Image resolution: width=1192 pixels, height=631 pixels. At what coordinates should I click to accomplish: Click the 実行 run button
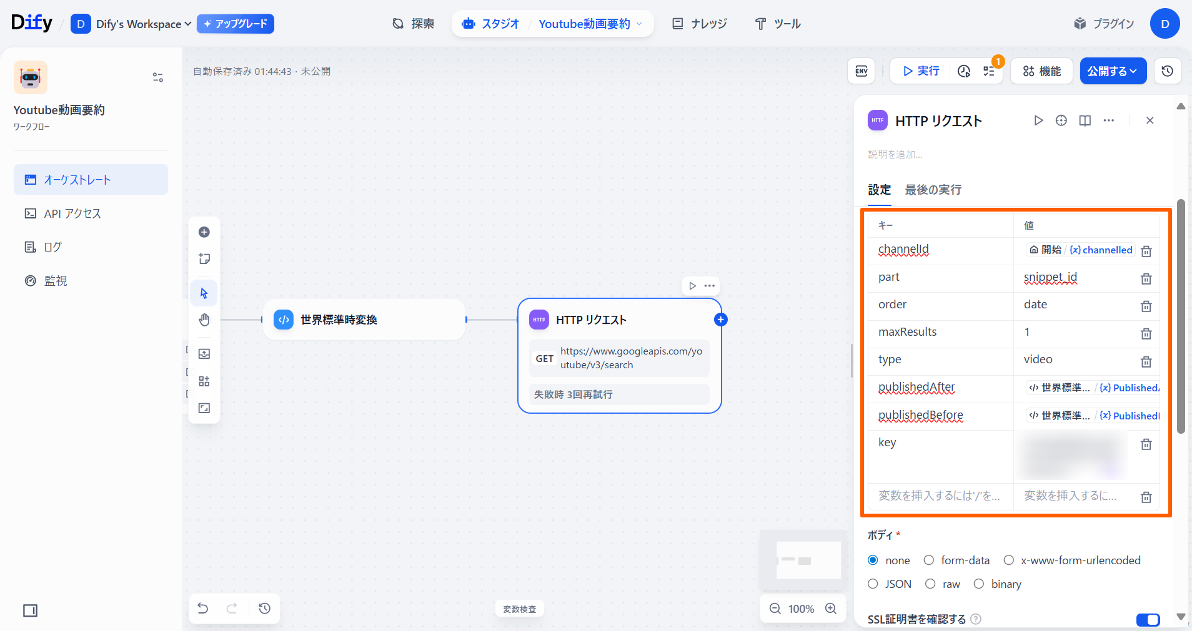[921, 71]
